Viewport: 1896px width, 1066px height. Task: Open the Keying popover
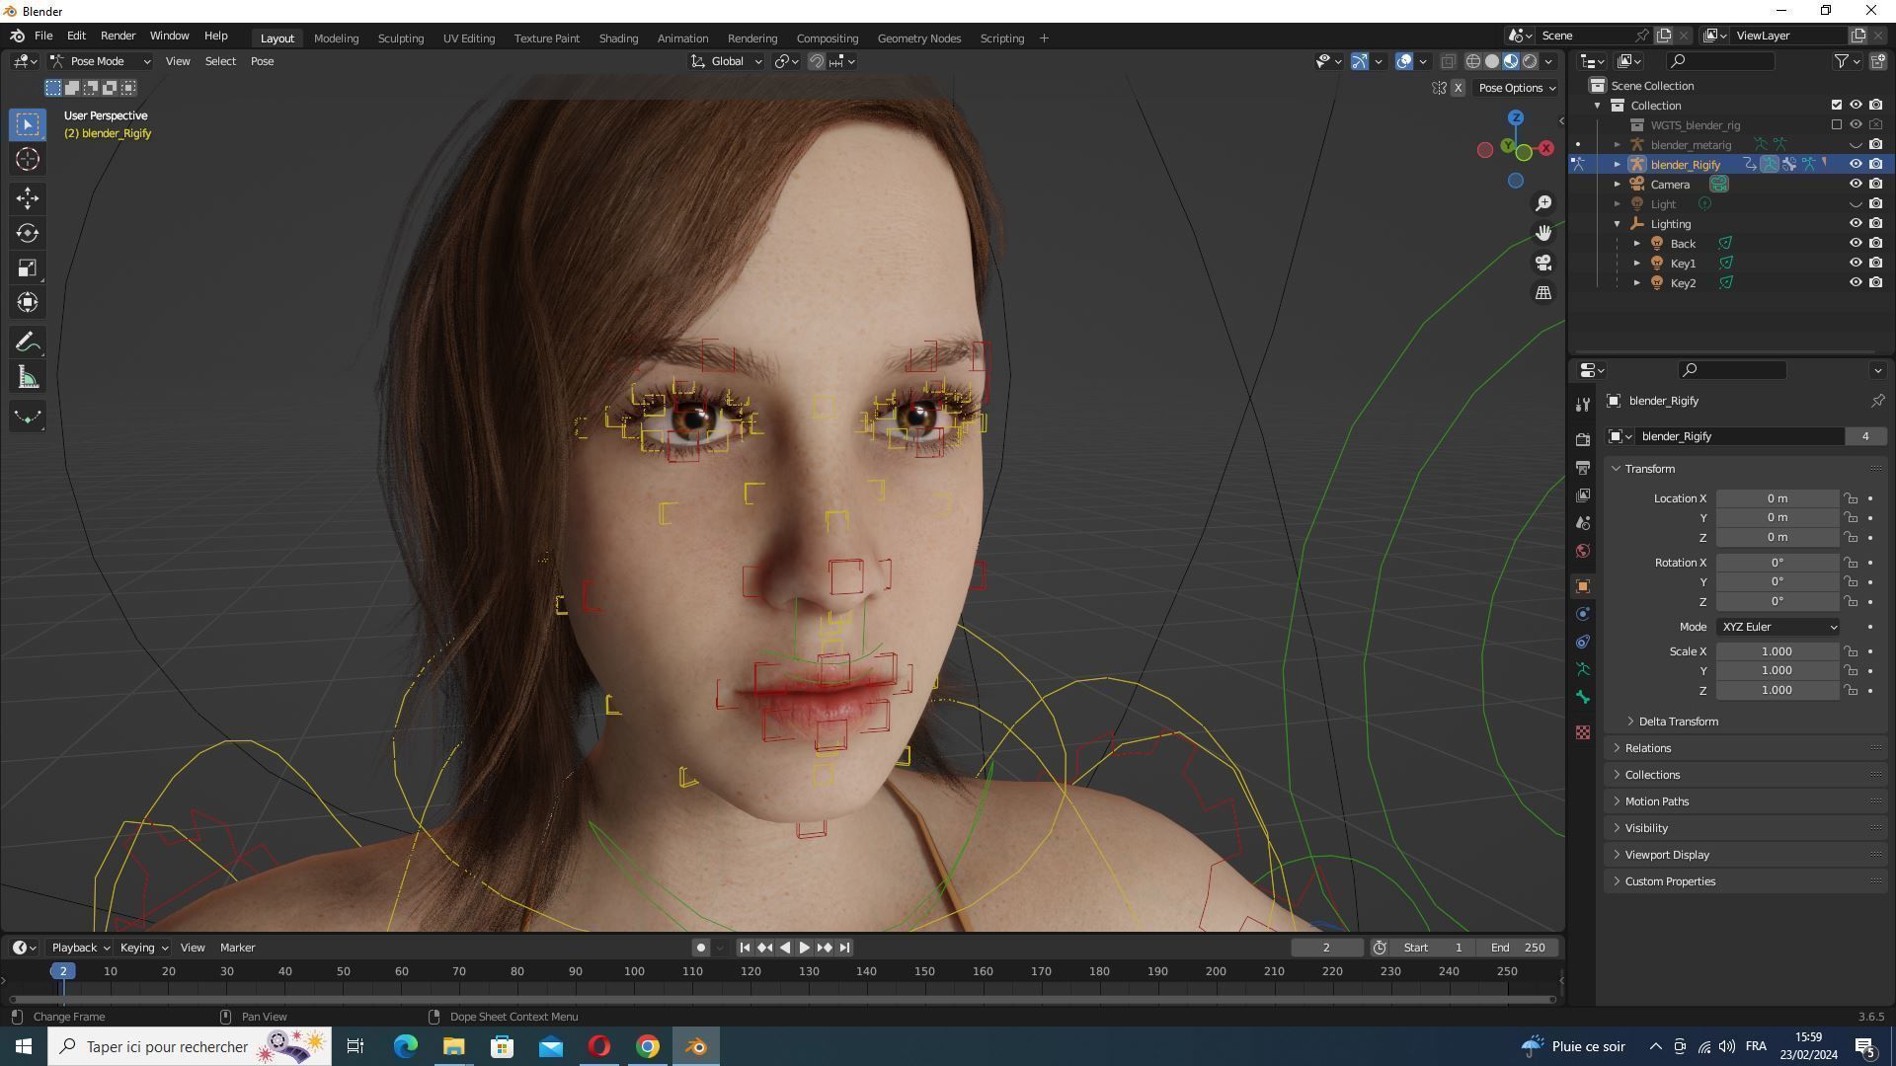[143, 948]
